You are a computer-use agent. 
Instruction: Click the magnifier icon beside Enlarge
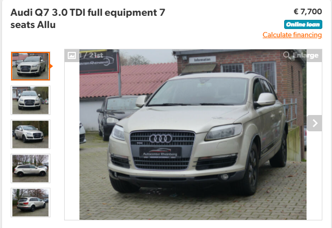[287, 55]
